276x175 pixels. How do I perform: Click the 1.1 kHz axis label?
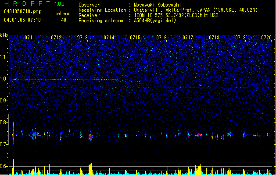(x=4, y=57)
